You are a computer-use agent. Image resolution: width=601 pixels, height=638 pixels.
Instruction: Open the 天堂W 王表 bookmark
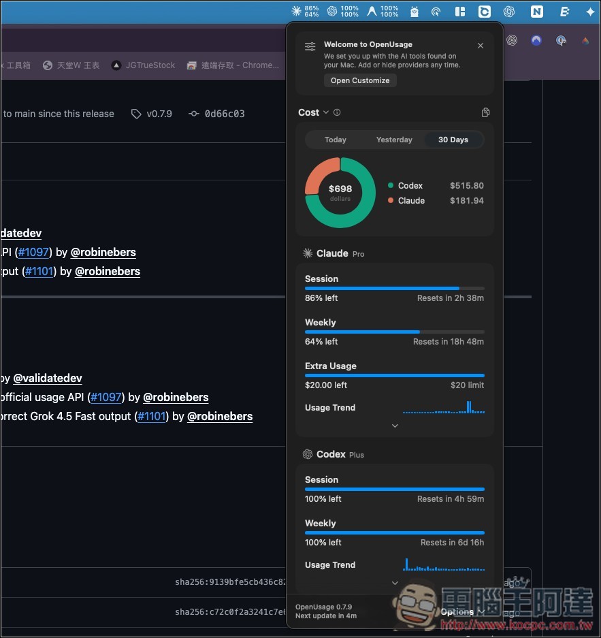tap(71, 65)
